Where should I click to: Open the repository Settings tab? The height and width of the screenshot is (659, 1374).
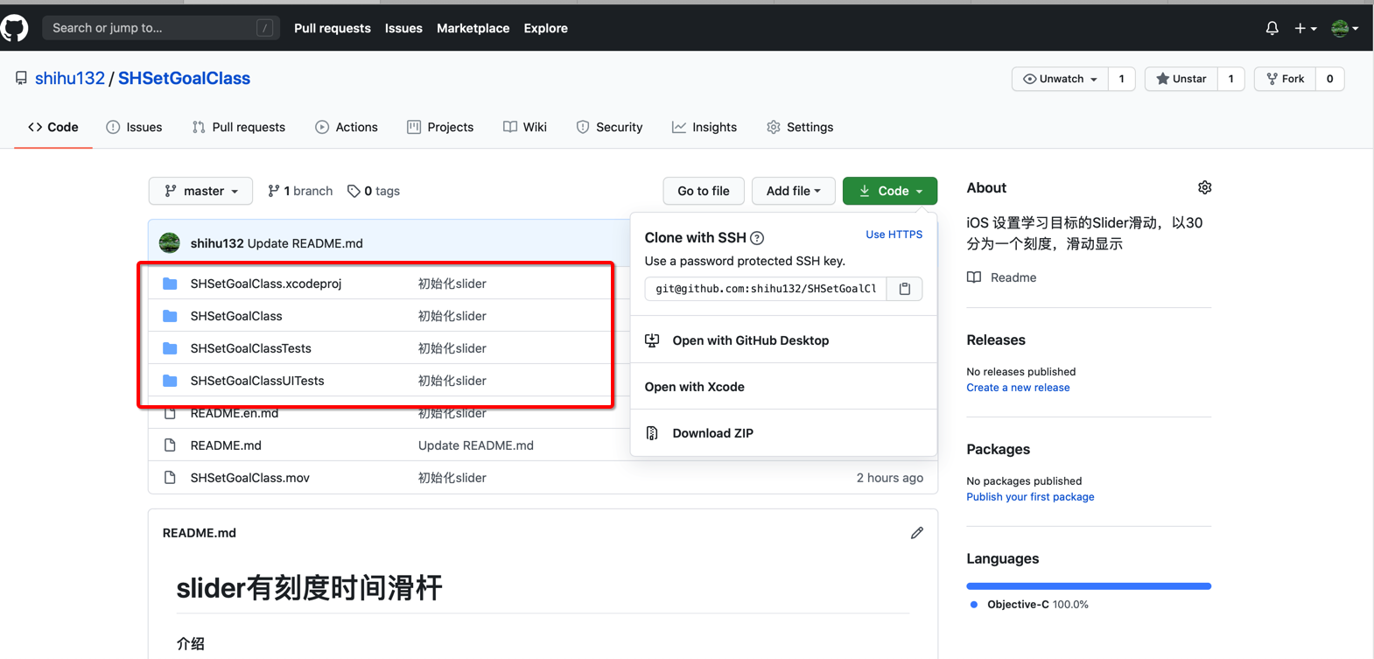tap(800, 127)
